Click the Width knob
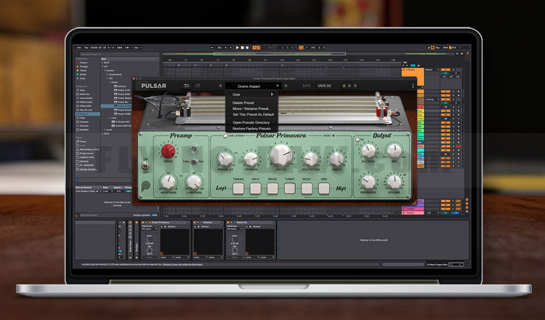The height and width of the screenshot is (320, 545). (x=336, y=159)
